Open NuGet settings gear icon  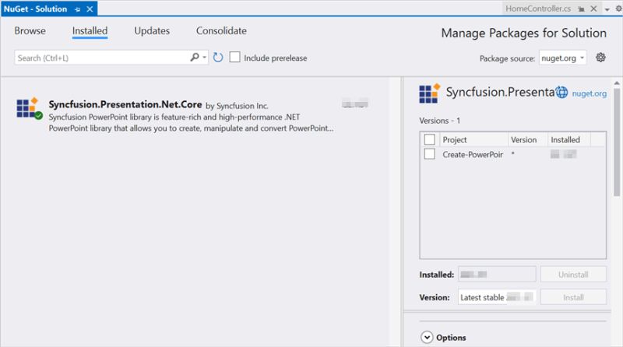600,58
